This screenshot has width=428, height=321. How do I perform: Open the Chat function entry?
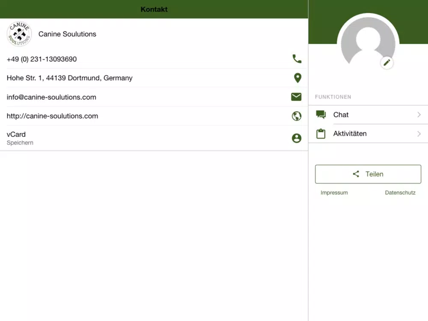pos(368,115)
